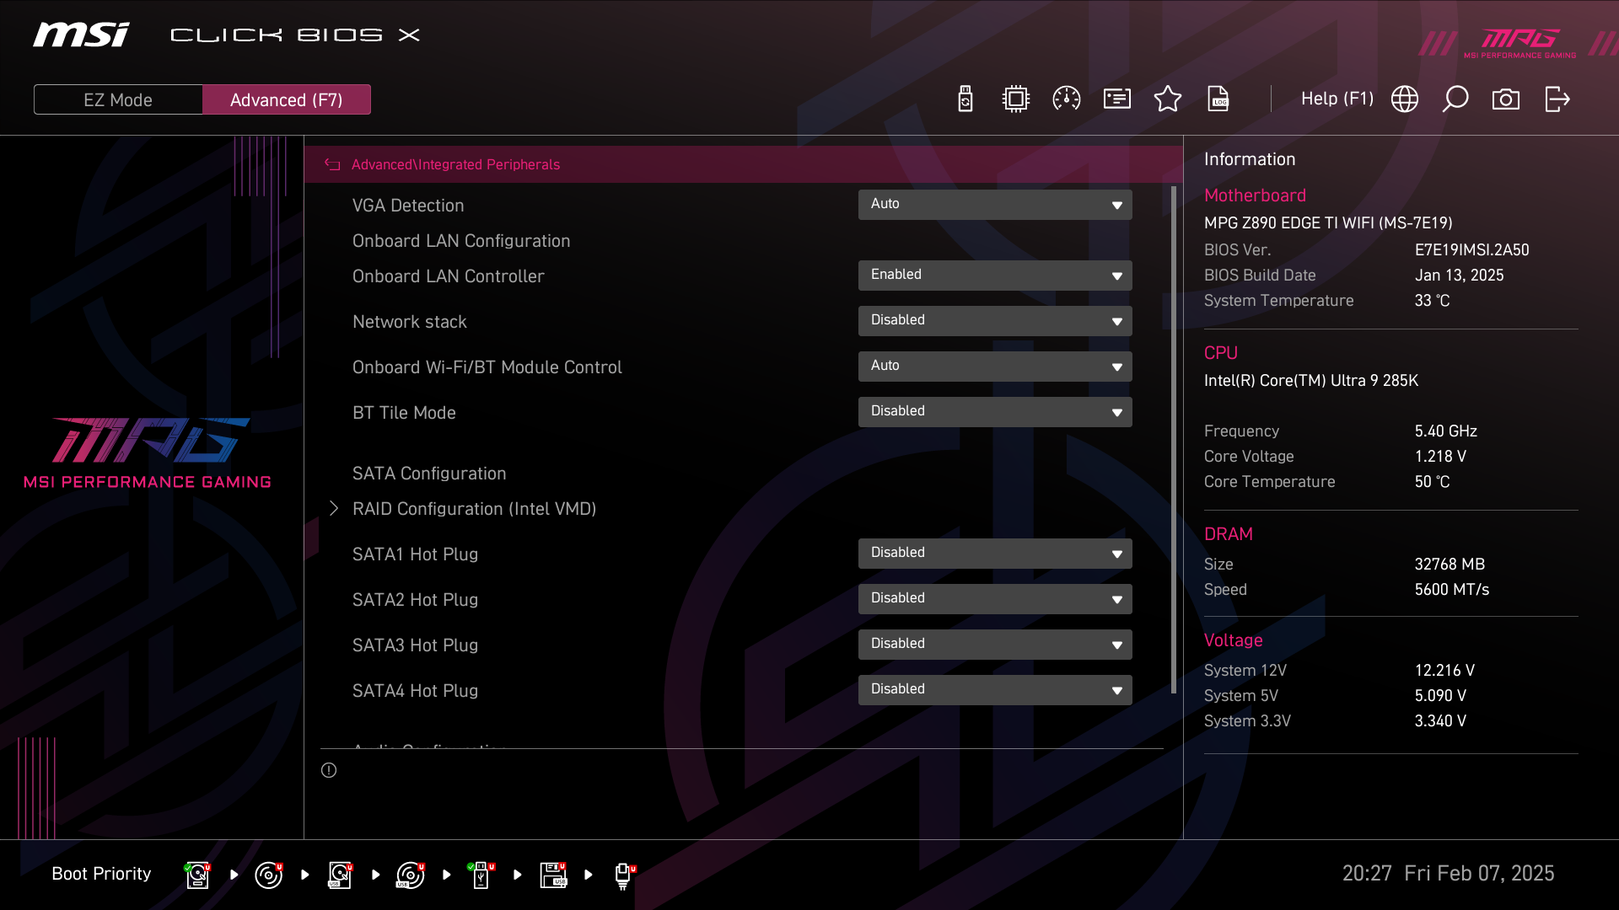Image resolution: width=1619 pixels, height=910 pixels.
Task: Click Help (F1) button
Action: click(x=1337, y=99)
